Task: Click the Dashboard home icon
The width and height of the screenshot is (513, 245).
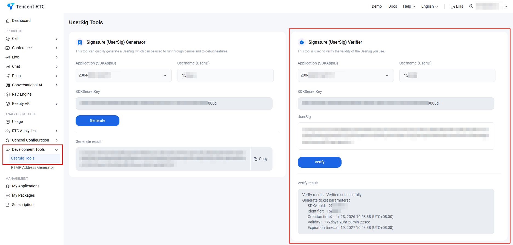Action: coord(8,21)
